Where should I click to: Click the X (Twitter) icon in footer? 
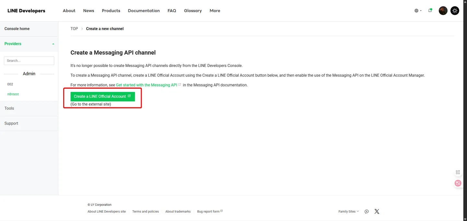click(377, 211)
